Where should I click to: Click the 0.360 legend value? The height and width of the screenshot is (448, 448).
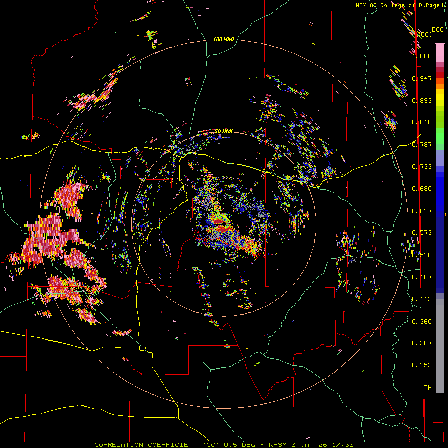(422, 322)
